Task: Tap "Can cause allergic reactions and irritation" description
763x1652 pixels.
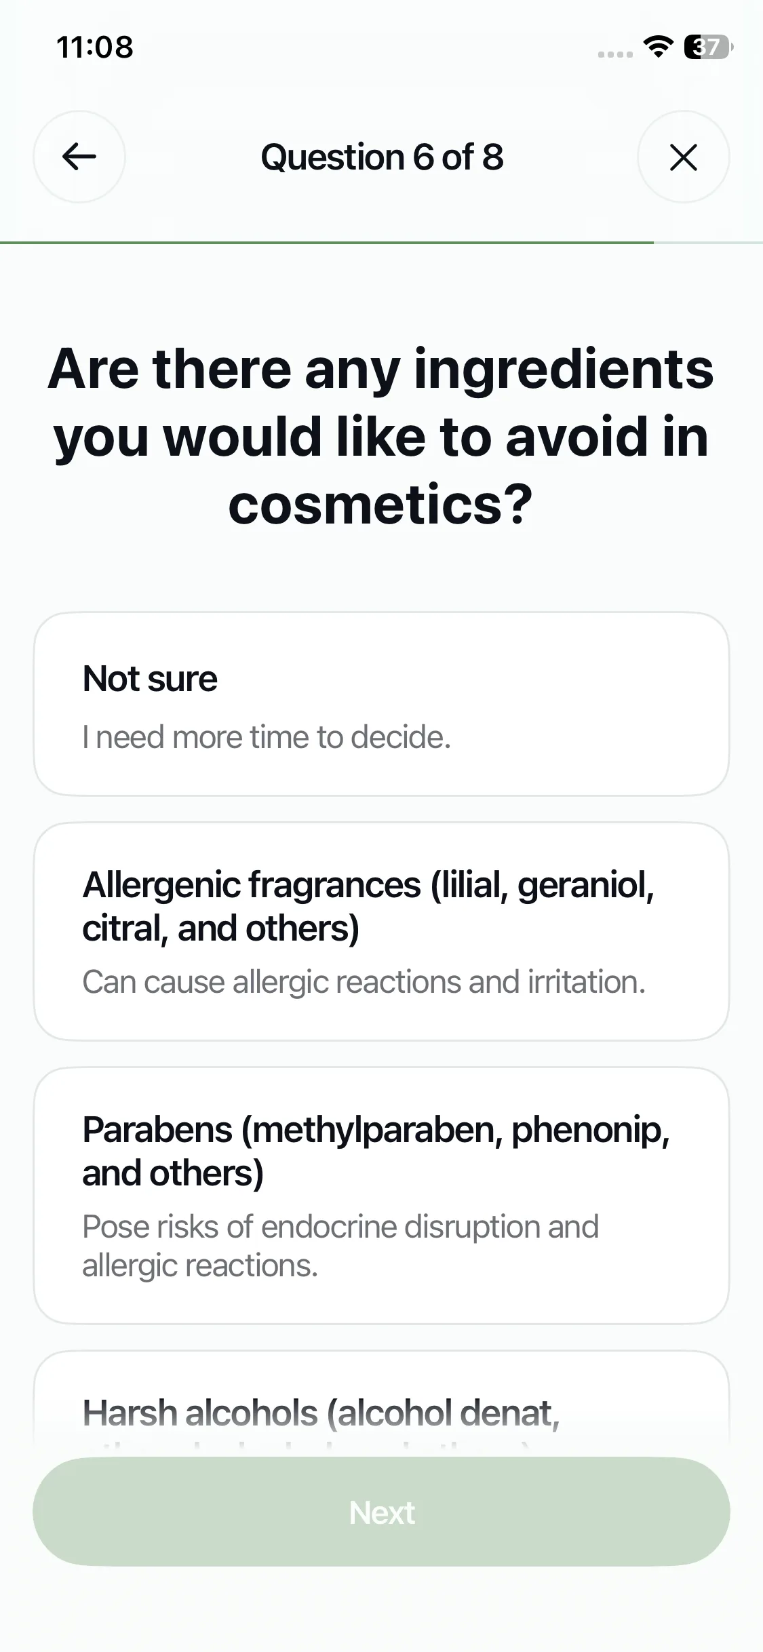Action: coord(364,982)
